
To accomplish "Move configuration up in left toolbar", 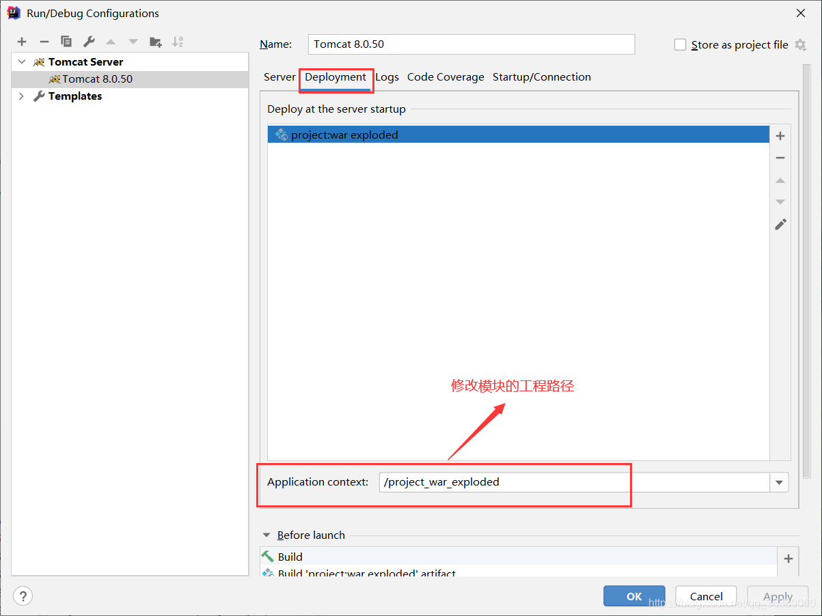I will pos(111,42).
